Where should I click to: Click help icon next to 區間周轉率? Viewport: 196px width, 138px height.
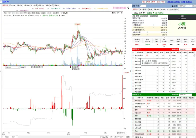click(x=148, y=35)
